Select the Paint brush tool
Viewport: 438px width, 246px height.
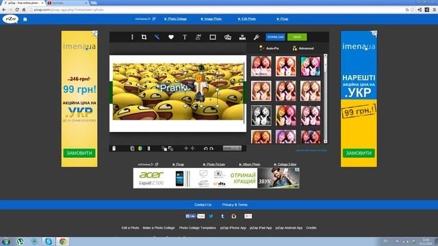[x=256, y=37]
